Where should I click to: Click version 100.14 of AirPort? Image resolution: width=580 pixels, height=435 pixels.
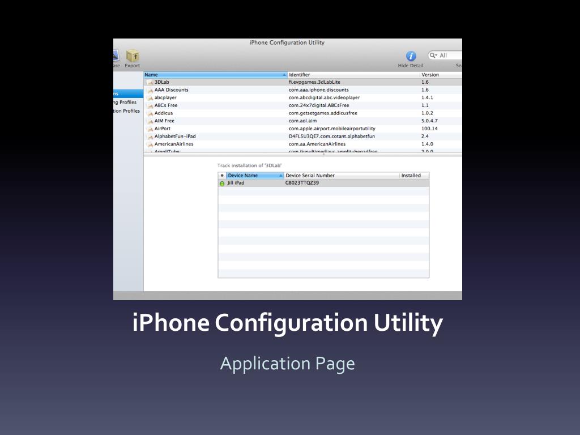click(x=429, y=129)
